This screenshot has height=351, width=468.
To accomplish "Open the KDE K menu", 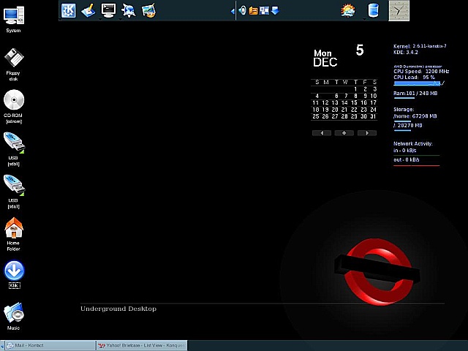I will [68, 10].
